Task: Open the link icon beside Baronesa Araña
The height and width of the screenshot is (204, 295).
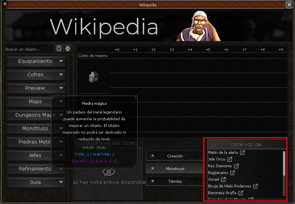Action: tap(241, 193)
